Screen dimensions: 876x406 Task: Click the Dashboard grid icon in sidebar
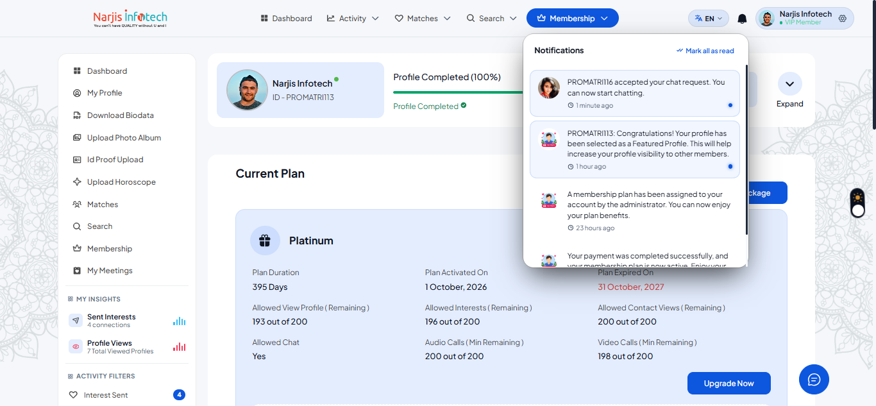click(x=77, y=71)
